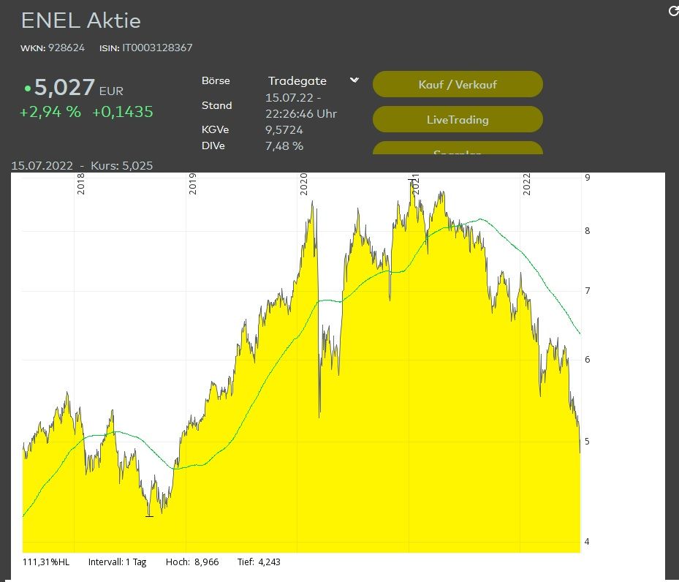Image resolution: width=679 pixels, height=582 pixels.
Task: Click the low marker at chart bottom
Action: click(149, 515)
